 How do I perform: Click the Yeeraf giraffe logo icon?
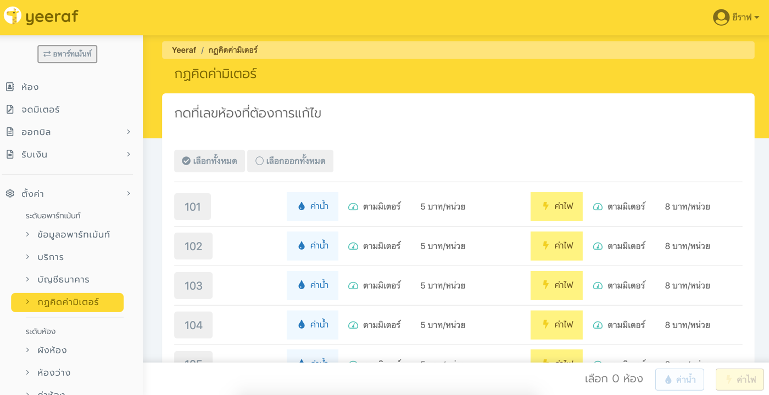click(x=13, y=16)
